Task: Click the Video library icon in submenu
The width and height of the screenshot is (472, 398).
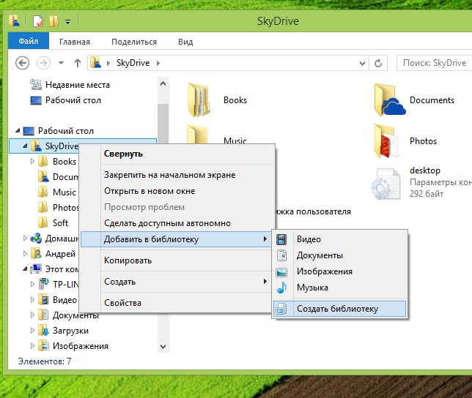Action: click(x=282, y=239)
